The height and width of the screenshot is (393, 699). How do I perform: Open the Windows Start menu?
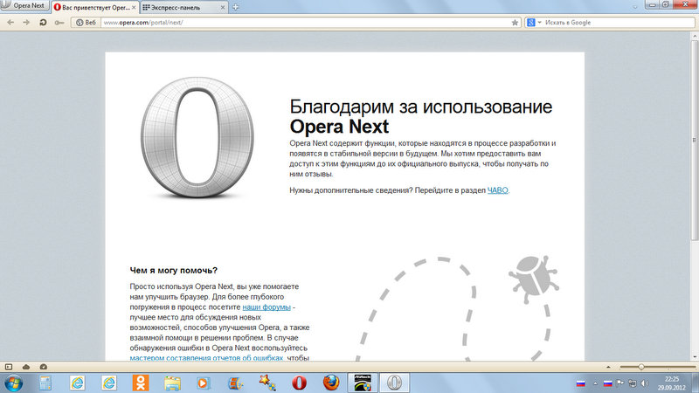[13, 383]
